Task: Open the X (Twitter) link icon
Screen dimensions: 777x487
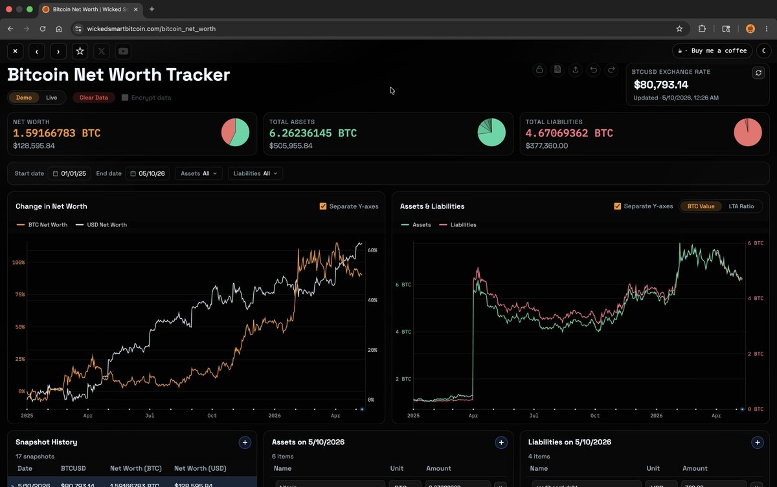Action: pyautogui.click(x=102, y=51)
